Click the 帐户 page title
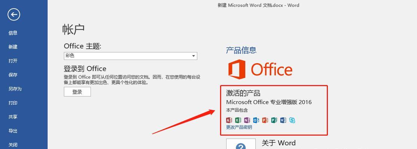417x149 pixels. pyautogui.click(x=74, y=29)
